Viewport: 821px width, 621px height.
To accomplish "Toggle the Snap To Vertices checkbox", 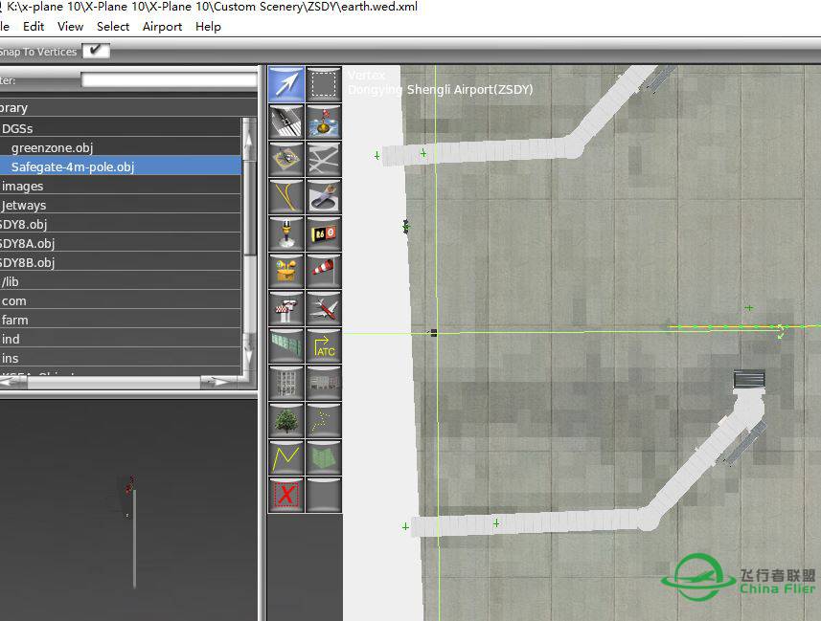I will 96,50.
